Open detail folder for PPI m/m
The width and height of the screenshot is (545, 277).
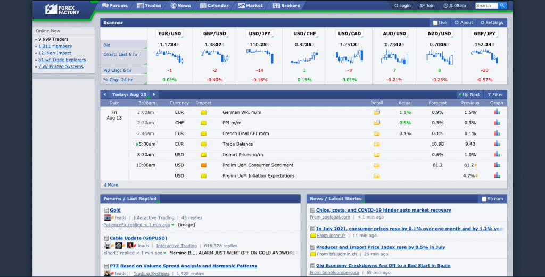click(x=376, y=122)
